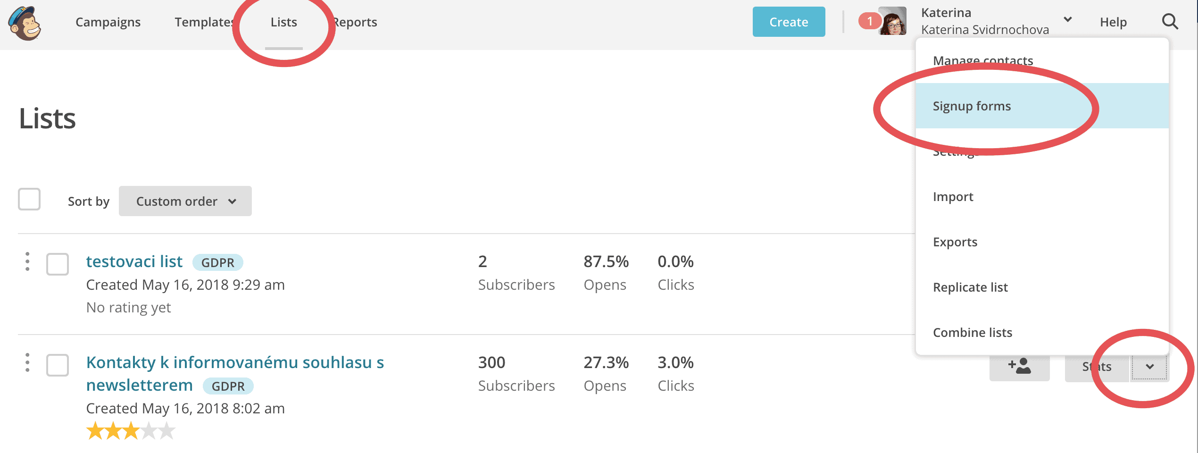Click the Mailchimp monkey logo
Screen dimensions: 1198x453
25,23
